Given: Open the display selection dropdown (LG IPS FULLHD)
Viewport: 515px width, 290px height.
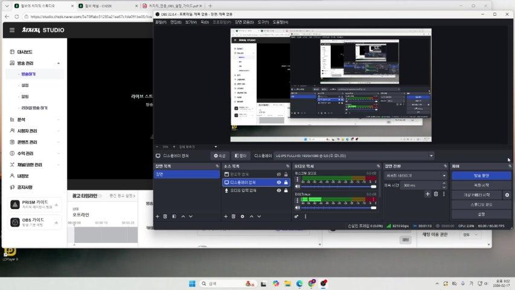Looking at the screenshot, I should (x=354, y=155).
